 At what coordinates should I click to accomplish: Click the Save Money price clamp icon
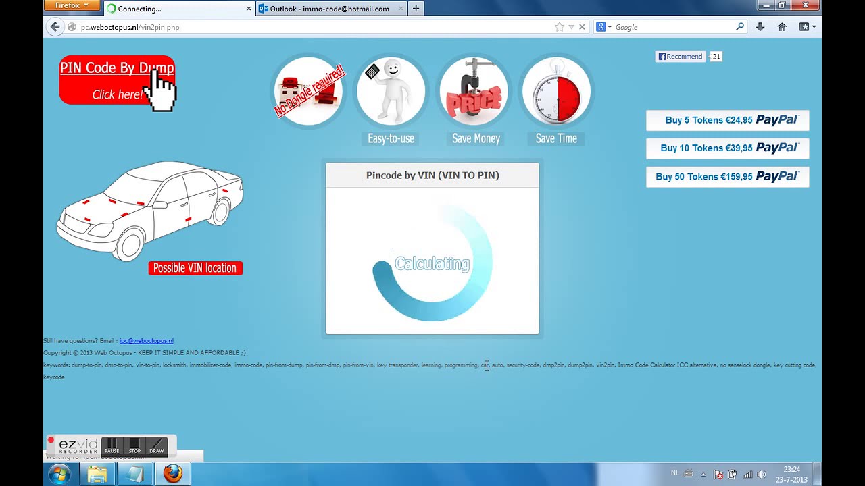click(474, 91)
